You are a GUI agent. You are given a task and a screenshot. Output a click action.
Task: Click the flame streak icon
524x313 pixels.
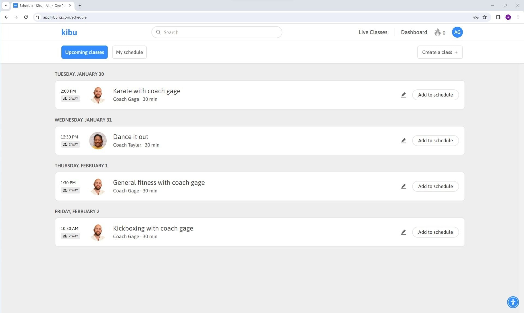point(437,32)
